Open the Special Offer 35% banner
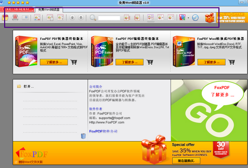This screenshot has width=248, height=168. (x=232, y=18)
